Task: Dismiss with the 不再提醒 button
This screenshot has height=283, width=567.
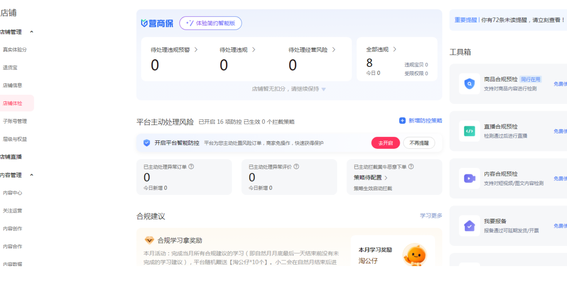Action: click(419, 143)
